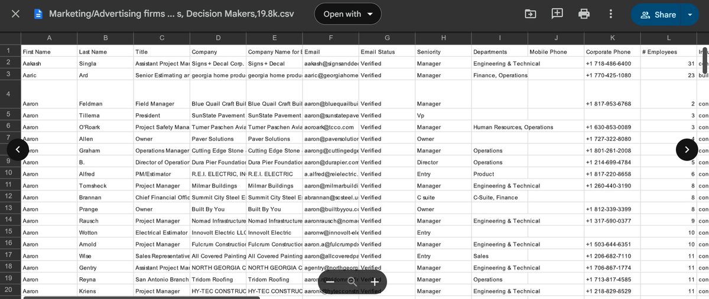
Task: Click the employee count '23' cell
Action: 668,75
